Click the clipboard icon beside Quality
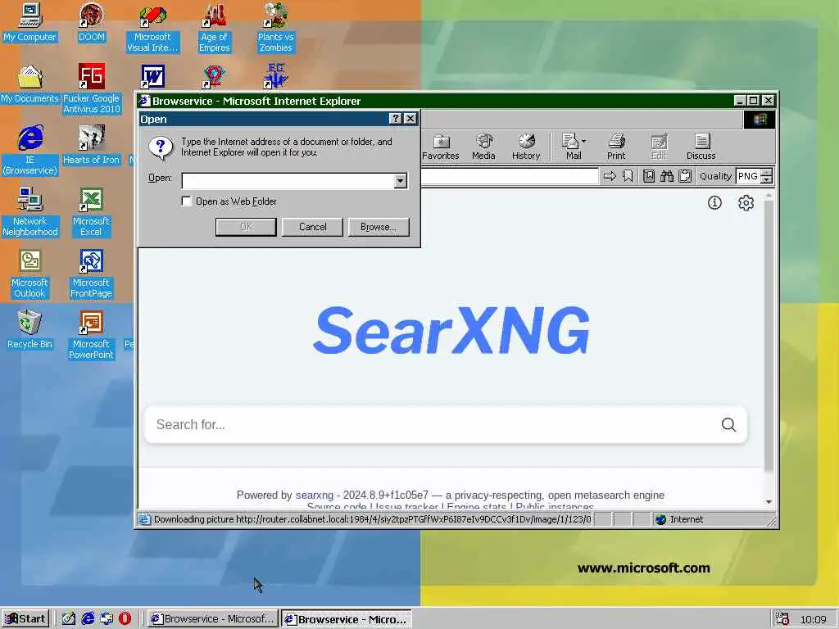The image size is (839, 629). [x=684, y=176]
